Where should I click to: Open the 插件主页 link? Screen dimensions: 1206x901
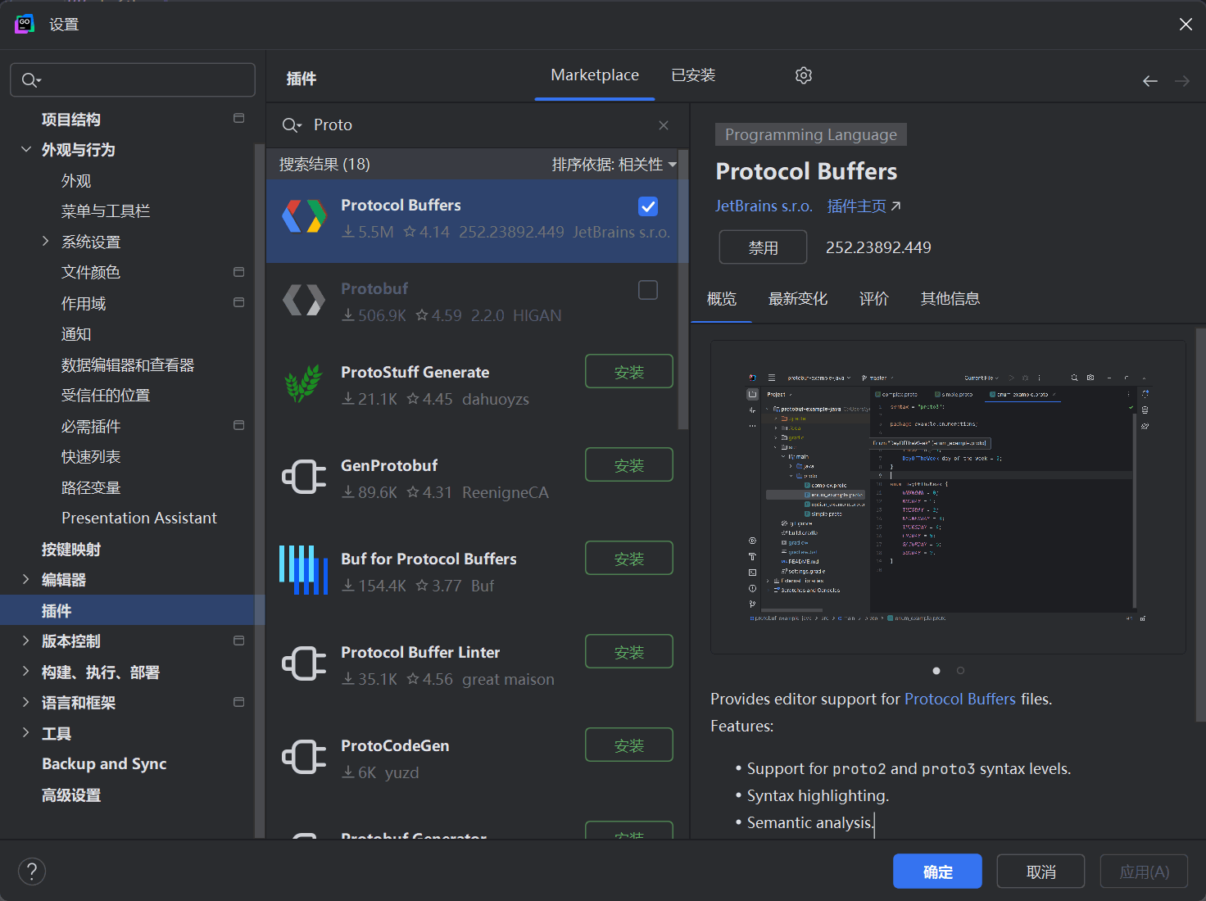[864, 206]
